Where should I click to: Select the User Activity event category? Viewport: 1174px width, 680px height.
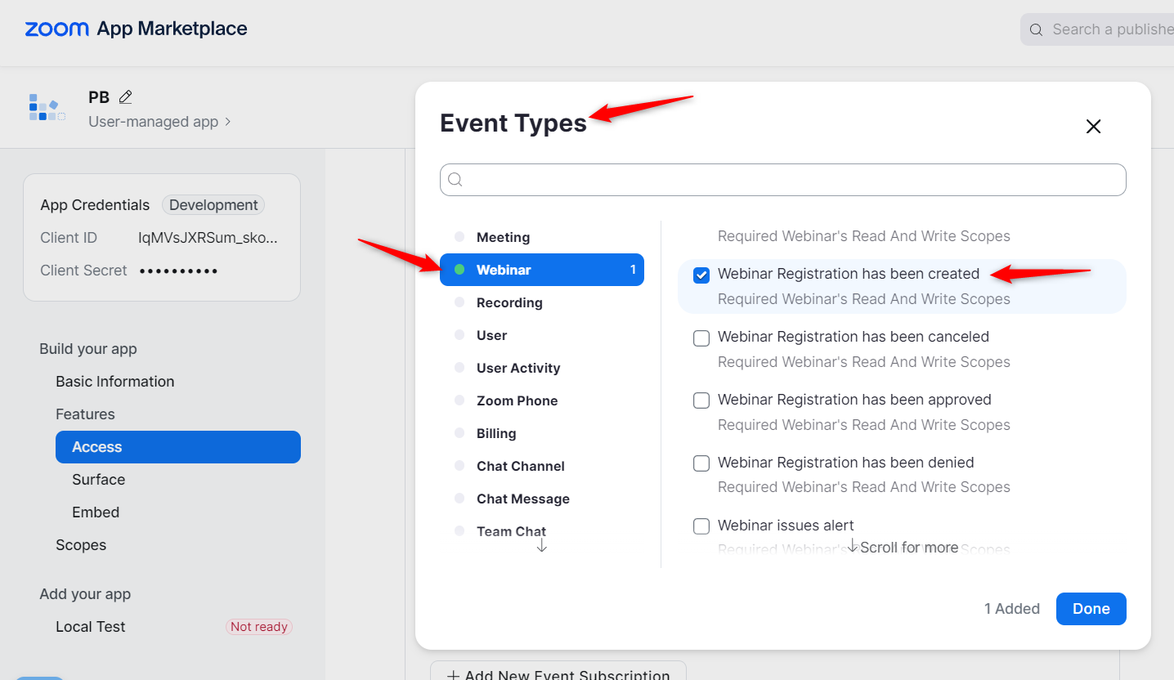(x=542, y=368)
